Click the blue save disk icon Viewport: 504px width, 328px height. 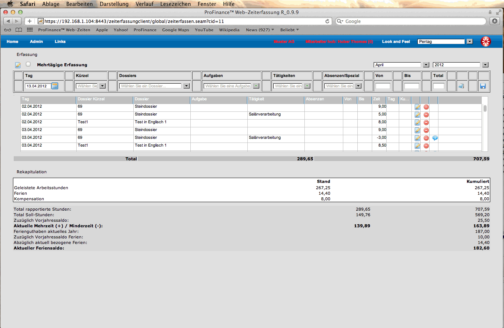point(483,86)
